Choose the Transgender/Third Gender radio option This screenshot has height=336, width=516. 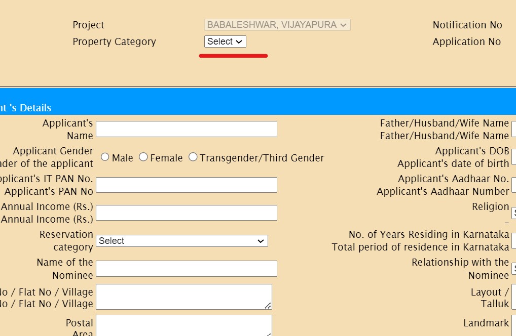point(193,157)
